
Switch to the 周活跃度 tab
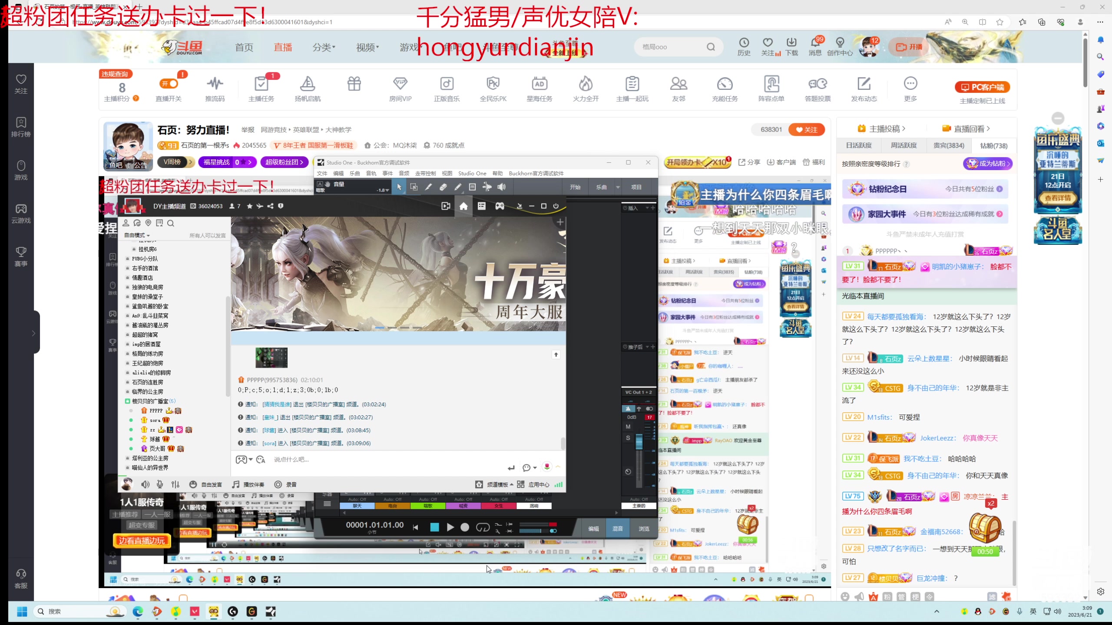(x=903, y=145)
